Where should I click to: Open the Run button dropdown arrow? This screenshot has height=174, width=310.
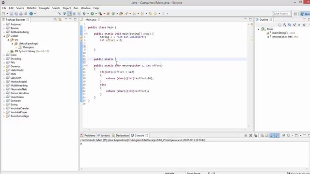96,14
